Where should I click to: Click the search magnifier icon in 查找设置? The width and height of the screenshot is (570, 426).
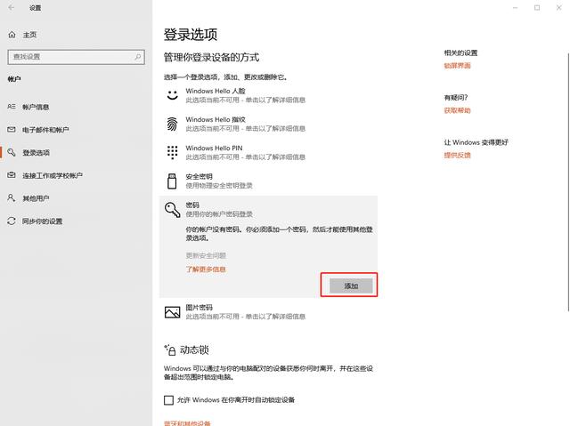pyautogui.click(x=138, y=57)
